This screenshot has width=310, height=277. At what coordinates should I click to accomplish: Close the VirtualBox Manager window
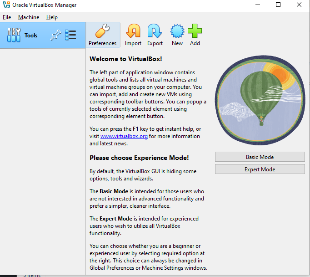[299, 5]
